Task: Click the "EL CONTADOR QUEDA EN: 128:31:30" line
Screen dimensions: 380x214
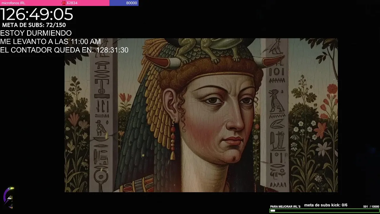Action: coord(64,50)
